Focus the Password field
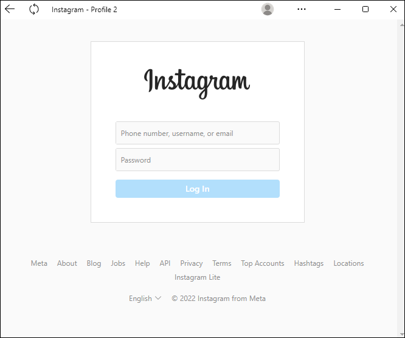Image resolution: width=405 pixels, height=338 pixels. point(198,160)
